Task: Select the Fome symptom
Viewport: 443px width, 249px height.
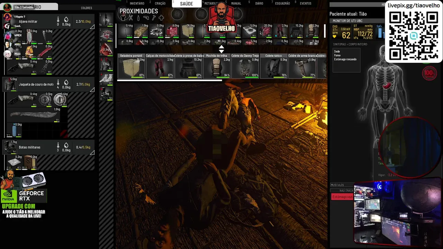Action: 337,55
